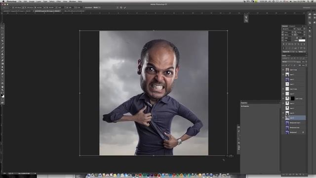Cancel the transform in options bar
The height and width of the screenshot is (178, 316).
coord(121,7)
